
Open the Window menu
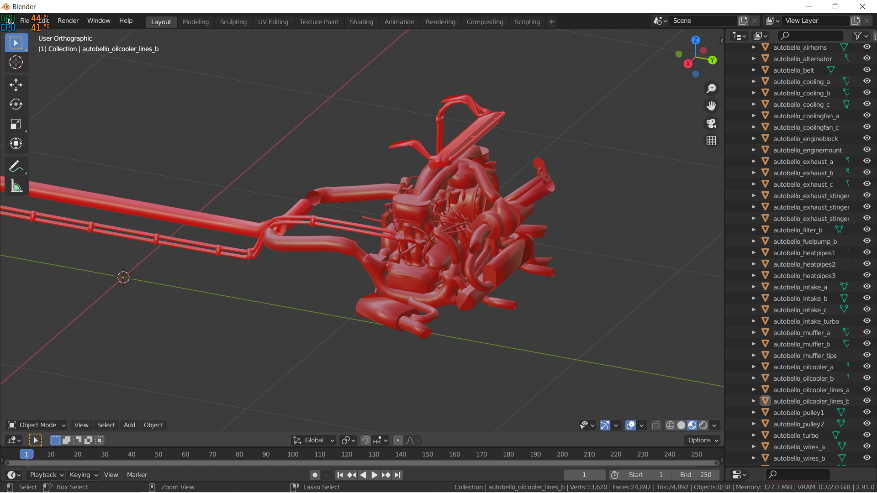99,21
